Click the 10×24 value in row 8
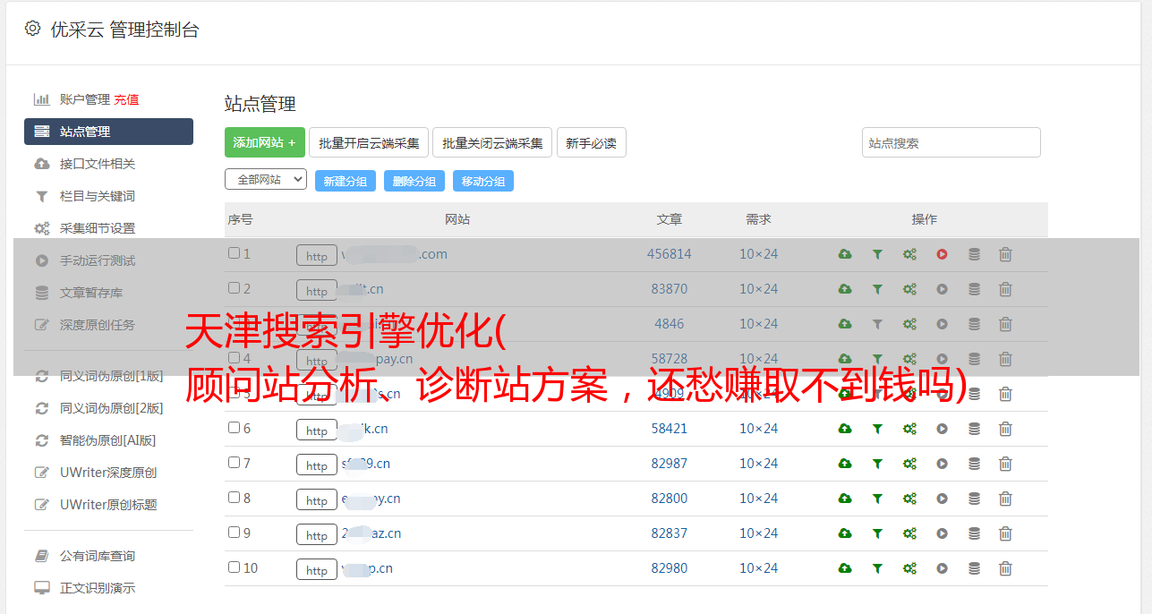The image size is (1152, 614). 759,499
